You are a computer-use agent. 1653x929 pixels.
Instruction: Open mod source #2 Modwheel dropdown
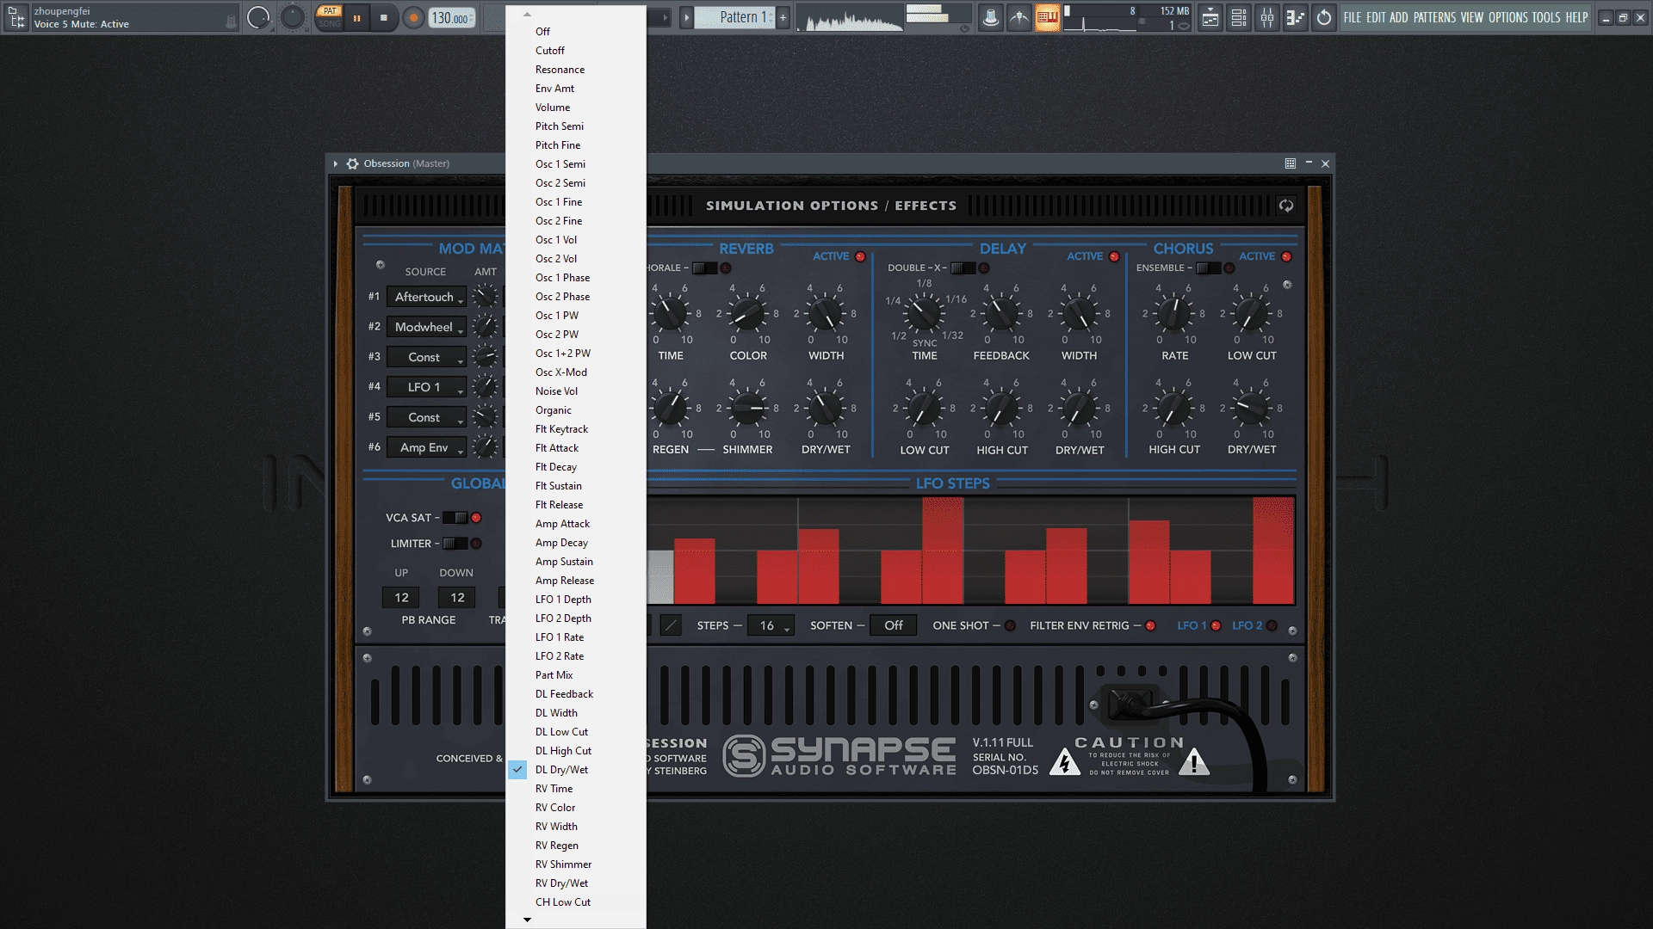click(x=426, y=327)
